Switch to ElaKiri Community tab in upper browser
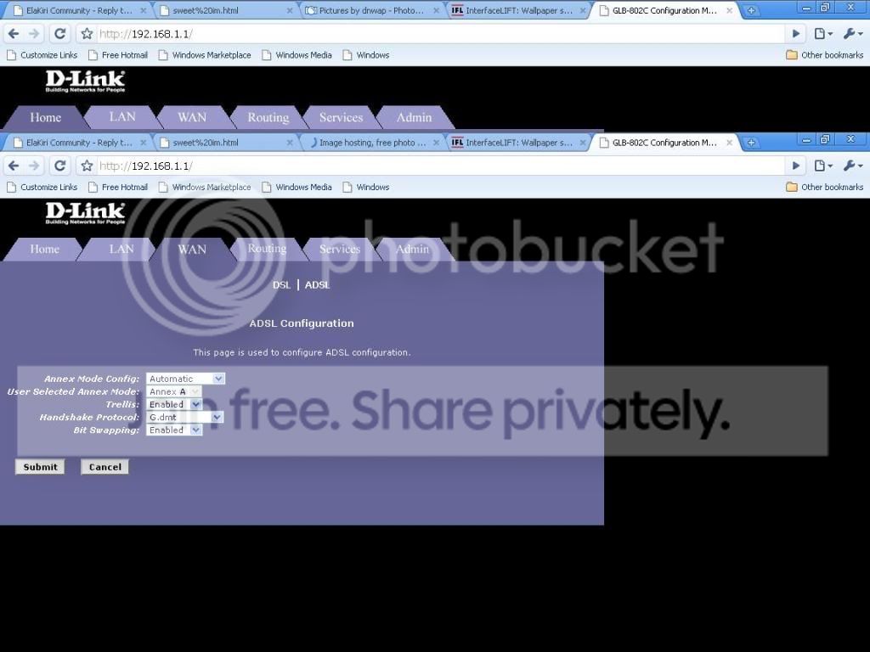 [77, 10]
